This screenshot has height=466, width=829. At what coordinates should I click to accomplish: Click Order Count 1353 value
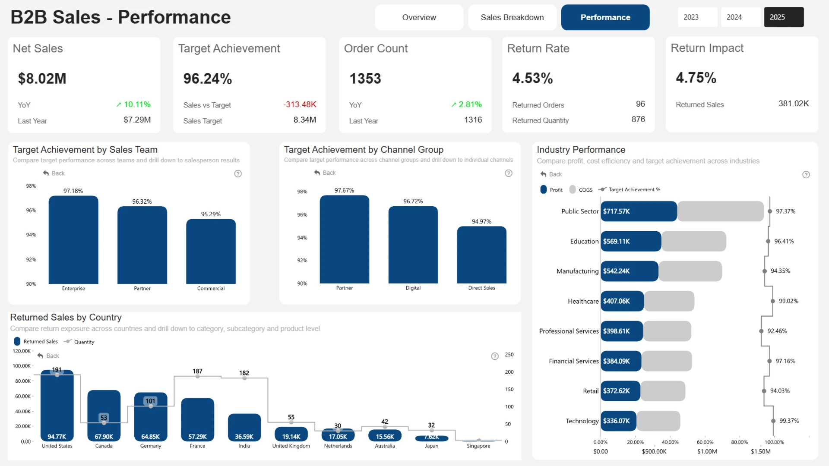(x=365, y=79)
